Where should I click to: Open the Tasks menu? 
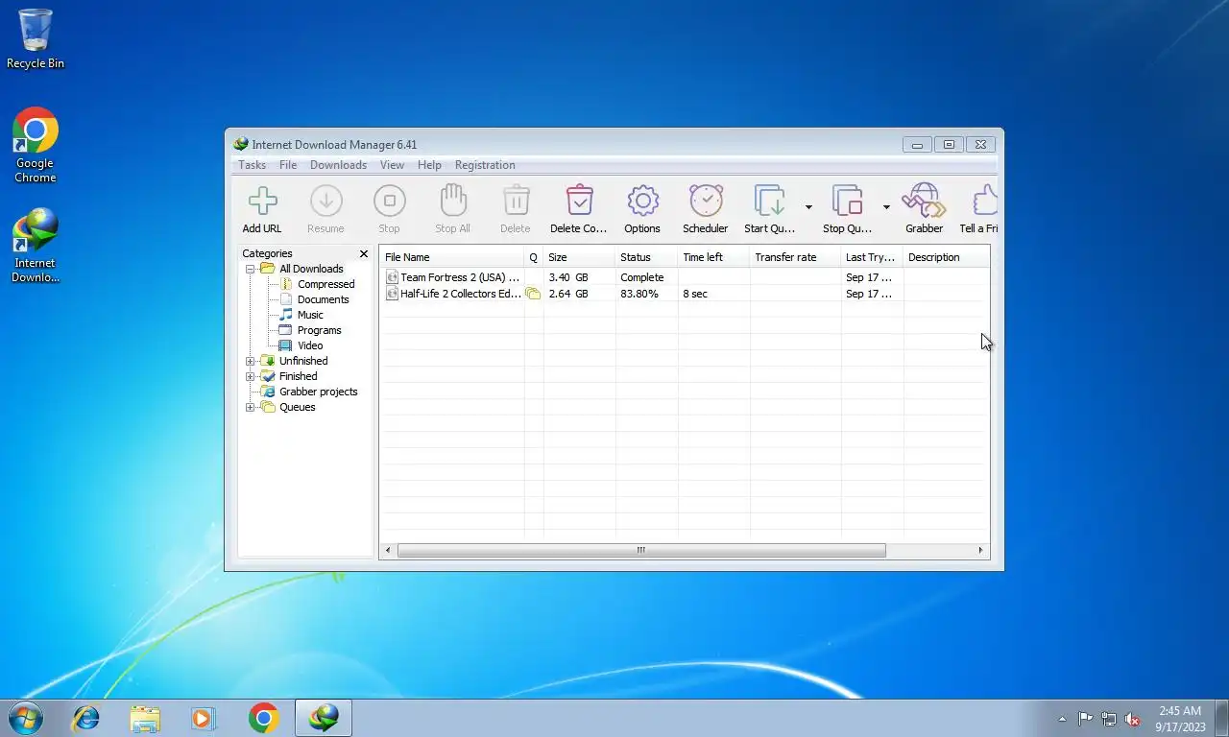(252, 165)
